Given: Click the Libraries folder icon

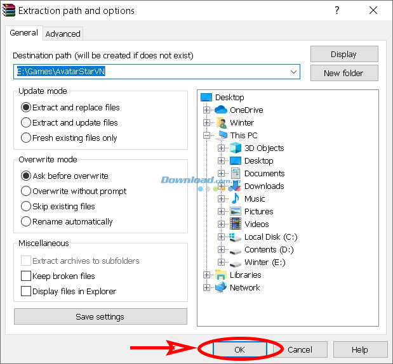Looking at the screenshot, I should [x=221, y=275].
